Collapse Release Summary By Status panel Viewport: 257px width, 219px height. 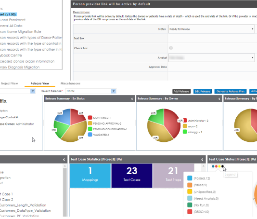point(132,99)
